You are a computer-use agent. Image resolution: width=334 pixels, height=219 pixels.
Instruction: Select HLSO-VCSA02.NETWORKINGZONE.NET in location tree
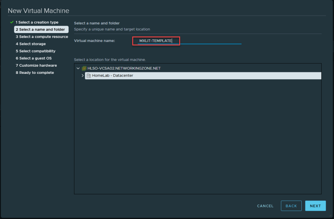tap(124, 68)
